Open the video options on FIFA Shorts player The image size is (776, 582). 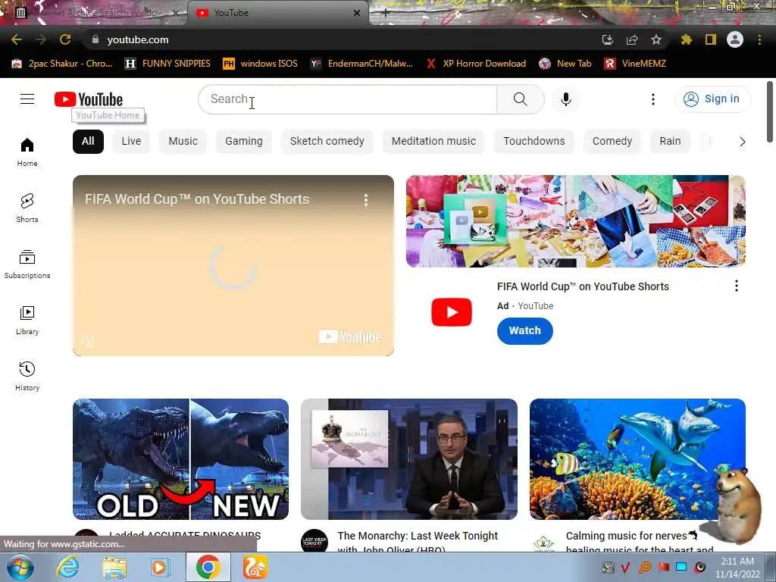pos(366,200)
